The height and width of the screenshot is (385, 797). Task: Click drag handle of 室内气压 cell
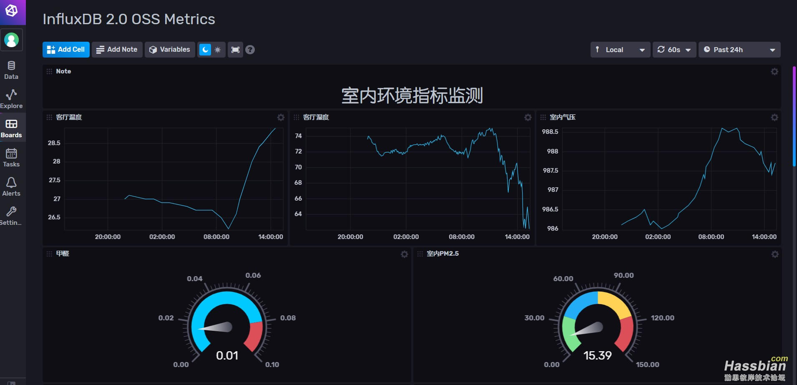tap(543, 117)
